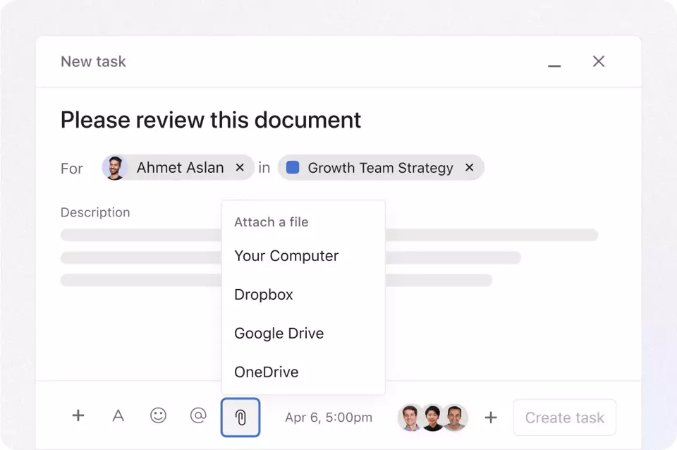Viewport: 677px width, 450px height.
Task: Click the plus icon in bottom toolbar left
Action: [78, 415]
